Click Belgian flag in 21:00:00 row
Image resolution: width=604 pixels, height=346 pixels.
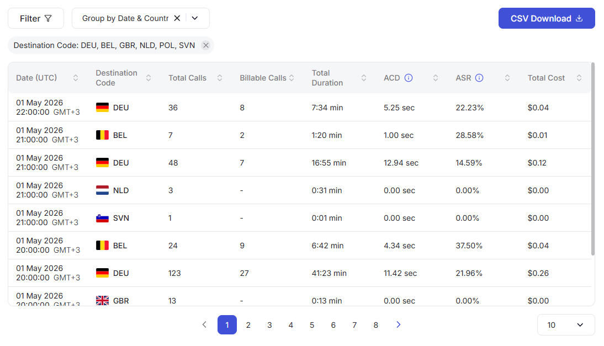[x=102, y=135]
